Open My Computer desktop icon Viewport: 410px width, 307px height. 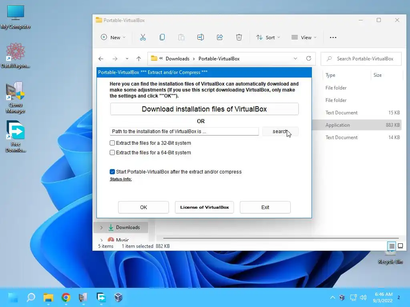(16, 17)
